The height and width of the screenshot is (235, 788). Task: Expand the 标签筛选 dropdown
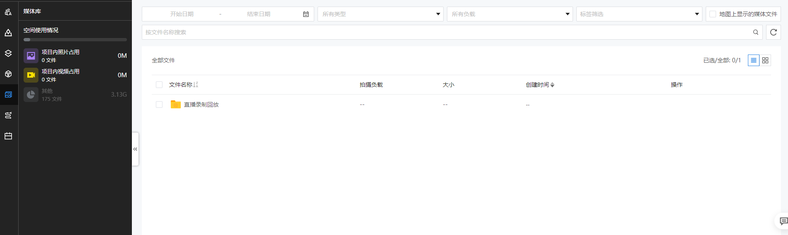pos(639,14)
